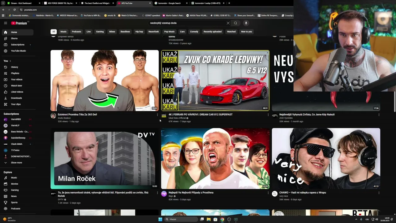Viewport: 396px width, 223px height.
Task: Open Ukaž Káru Official channel link
Action: coord(177,118)
